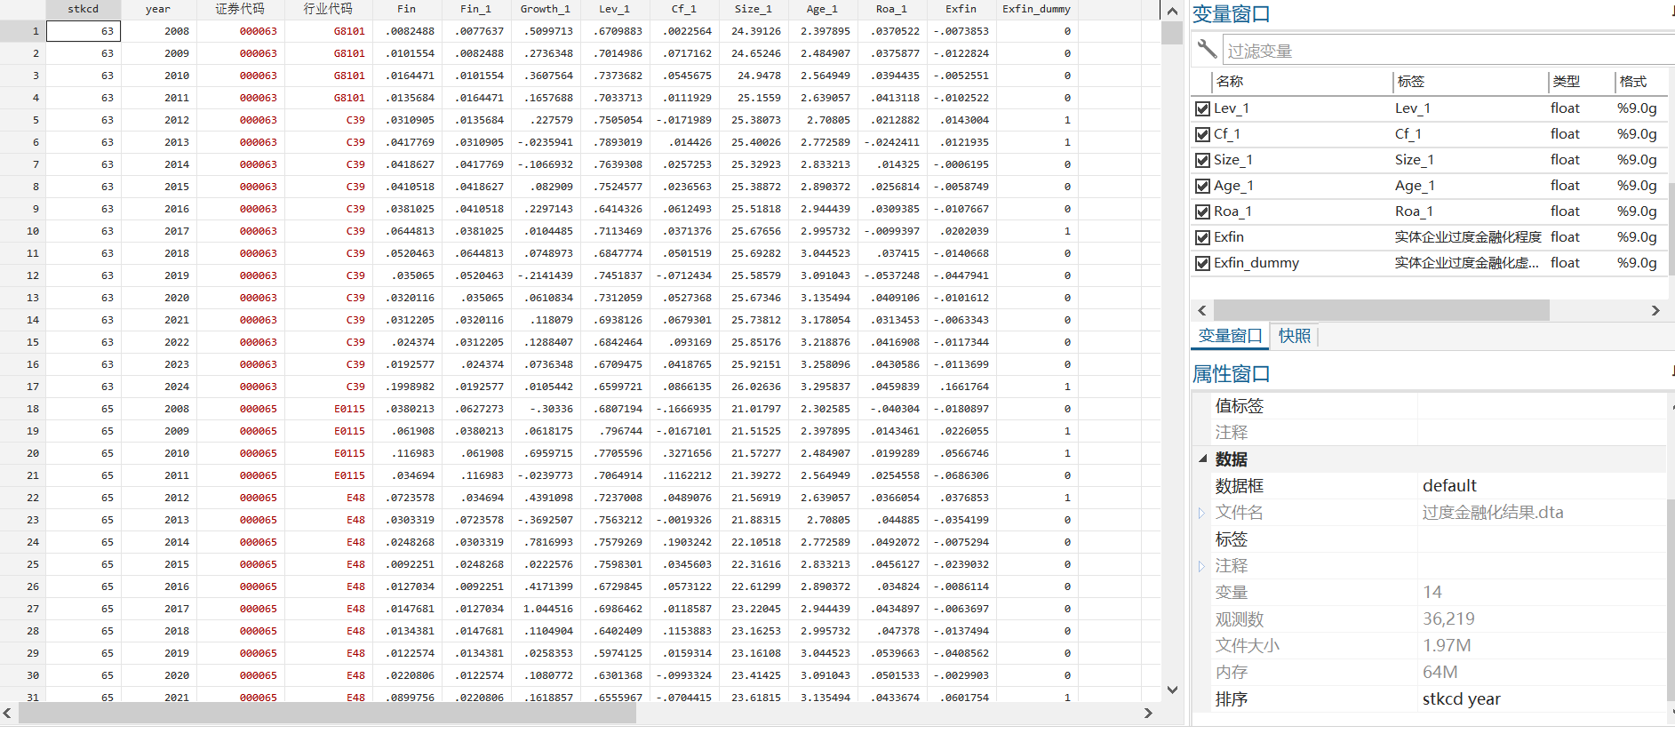Image resolution: width=1675 pixels, height=734 pixels.
Task: Click the 文件大小 value 1.97M
Action: [1447, 646]
